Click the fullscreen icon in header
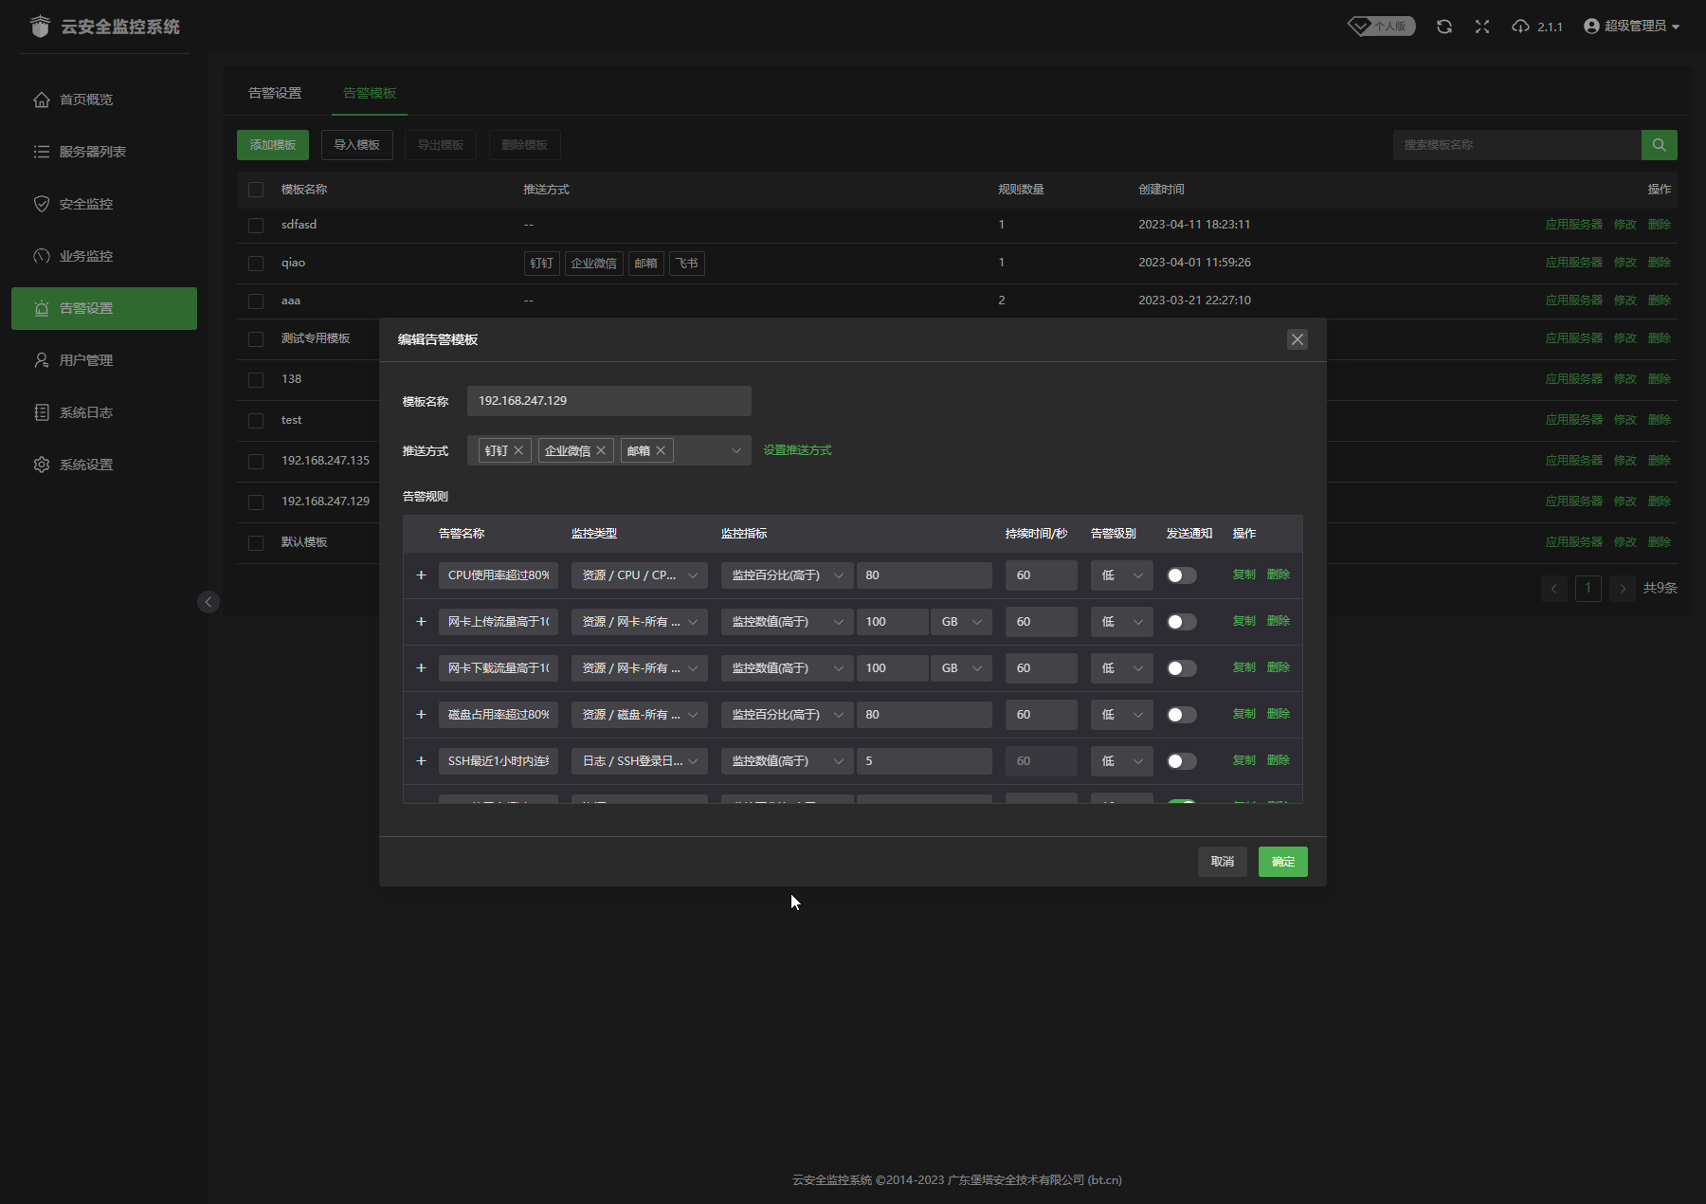 tap(1482, 27)
